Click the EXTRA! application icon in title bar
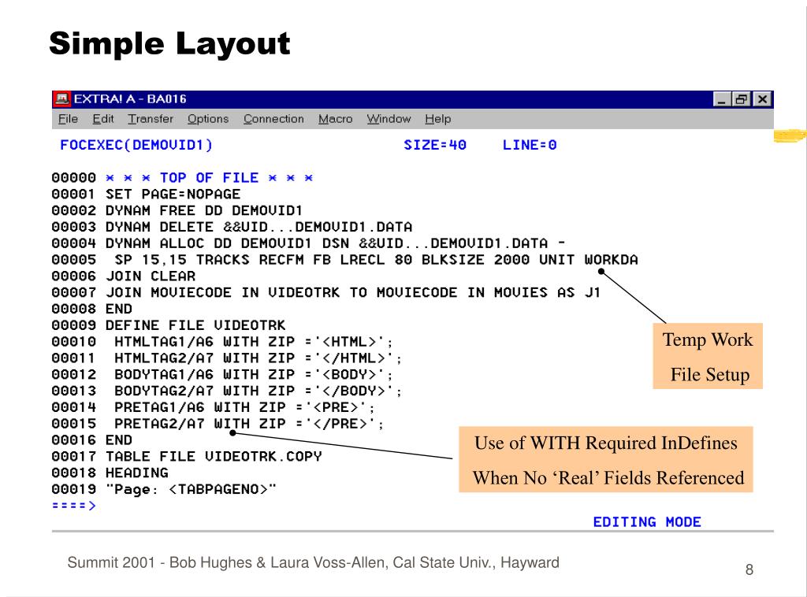 (63, 98)
